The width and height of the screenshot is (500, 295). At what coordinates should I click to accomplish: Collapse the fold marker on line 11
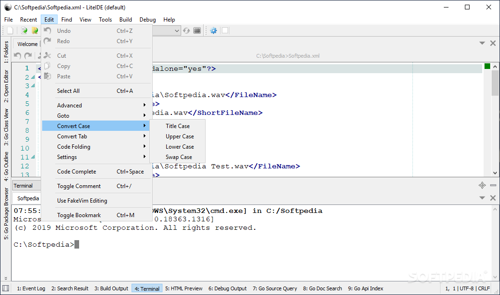(x=33, y=157)
